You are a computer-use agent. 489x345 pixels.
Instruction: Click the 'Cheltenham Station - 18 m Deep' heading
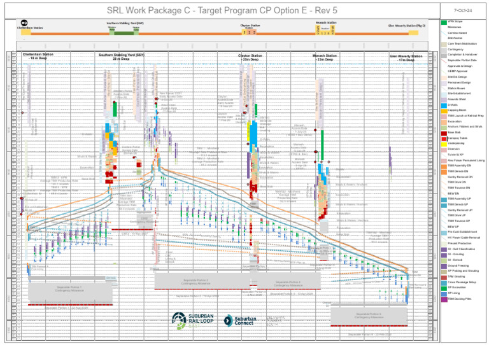click(38, 56)
